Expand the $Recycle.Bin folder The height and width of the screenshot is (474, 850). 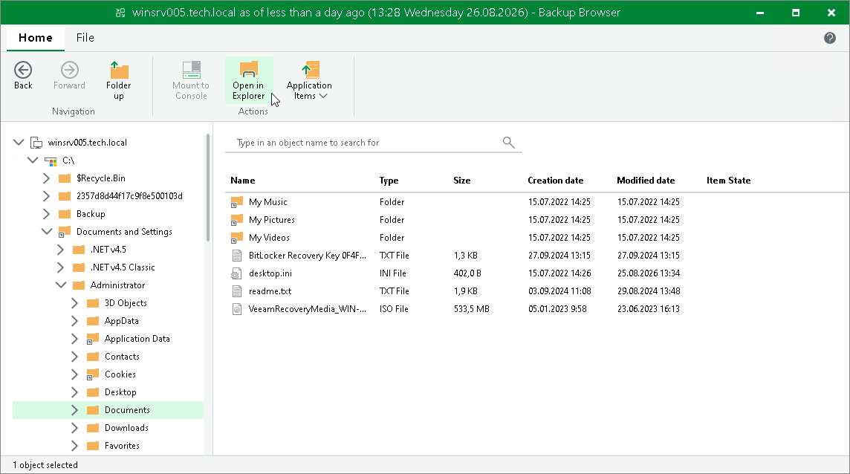tap(46, 178)
